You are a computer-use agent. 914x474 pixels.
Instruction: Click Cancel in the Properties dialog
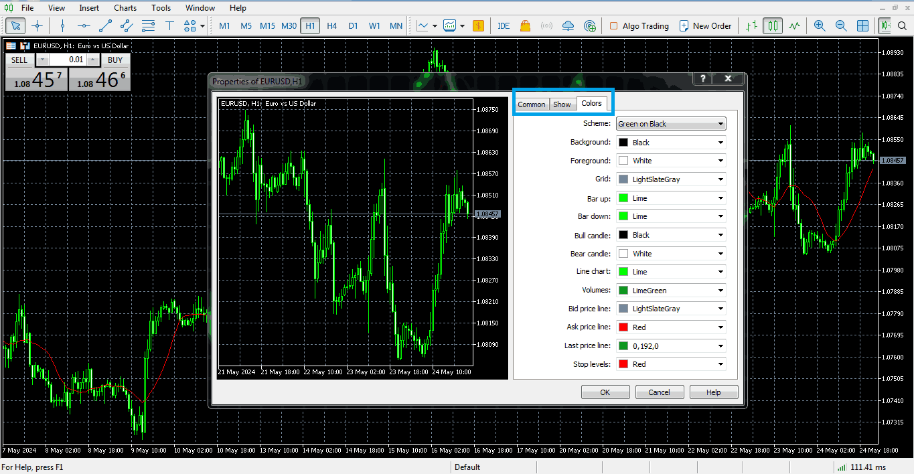(660, 392)
